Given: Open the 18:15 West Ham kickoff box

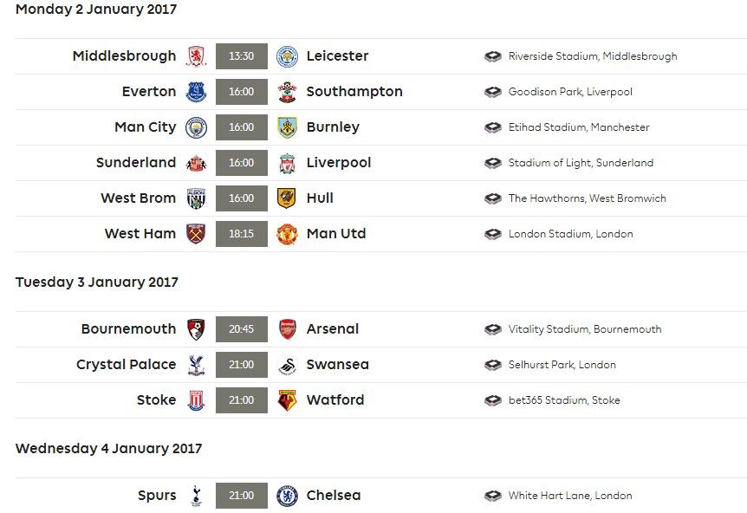Looking at the screenshot, I should tap(242, 234).
